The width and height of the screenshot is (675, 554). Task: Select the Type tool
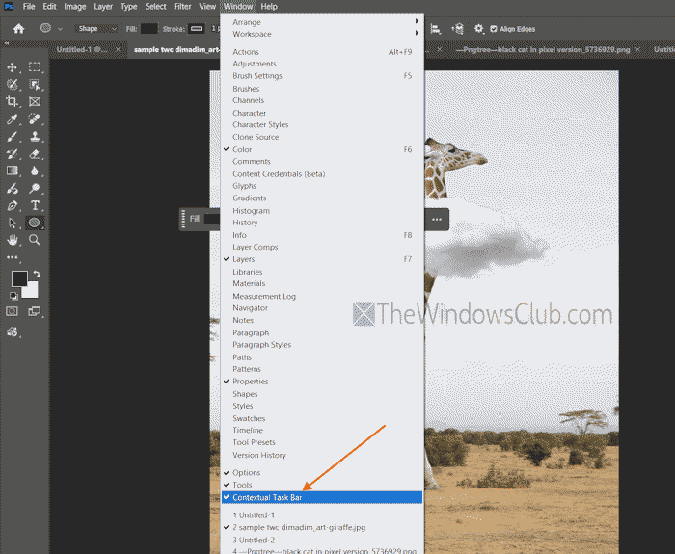pyautogui.click(x=35, y=205)
